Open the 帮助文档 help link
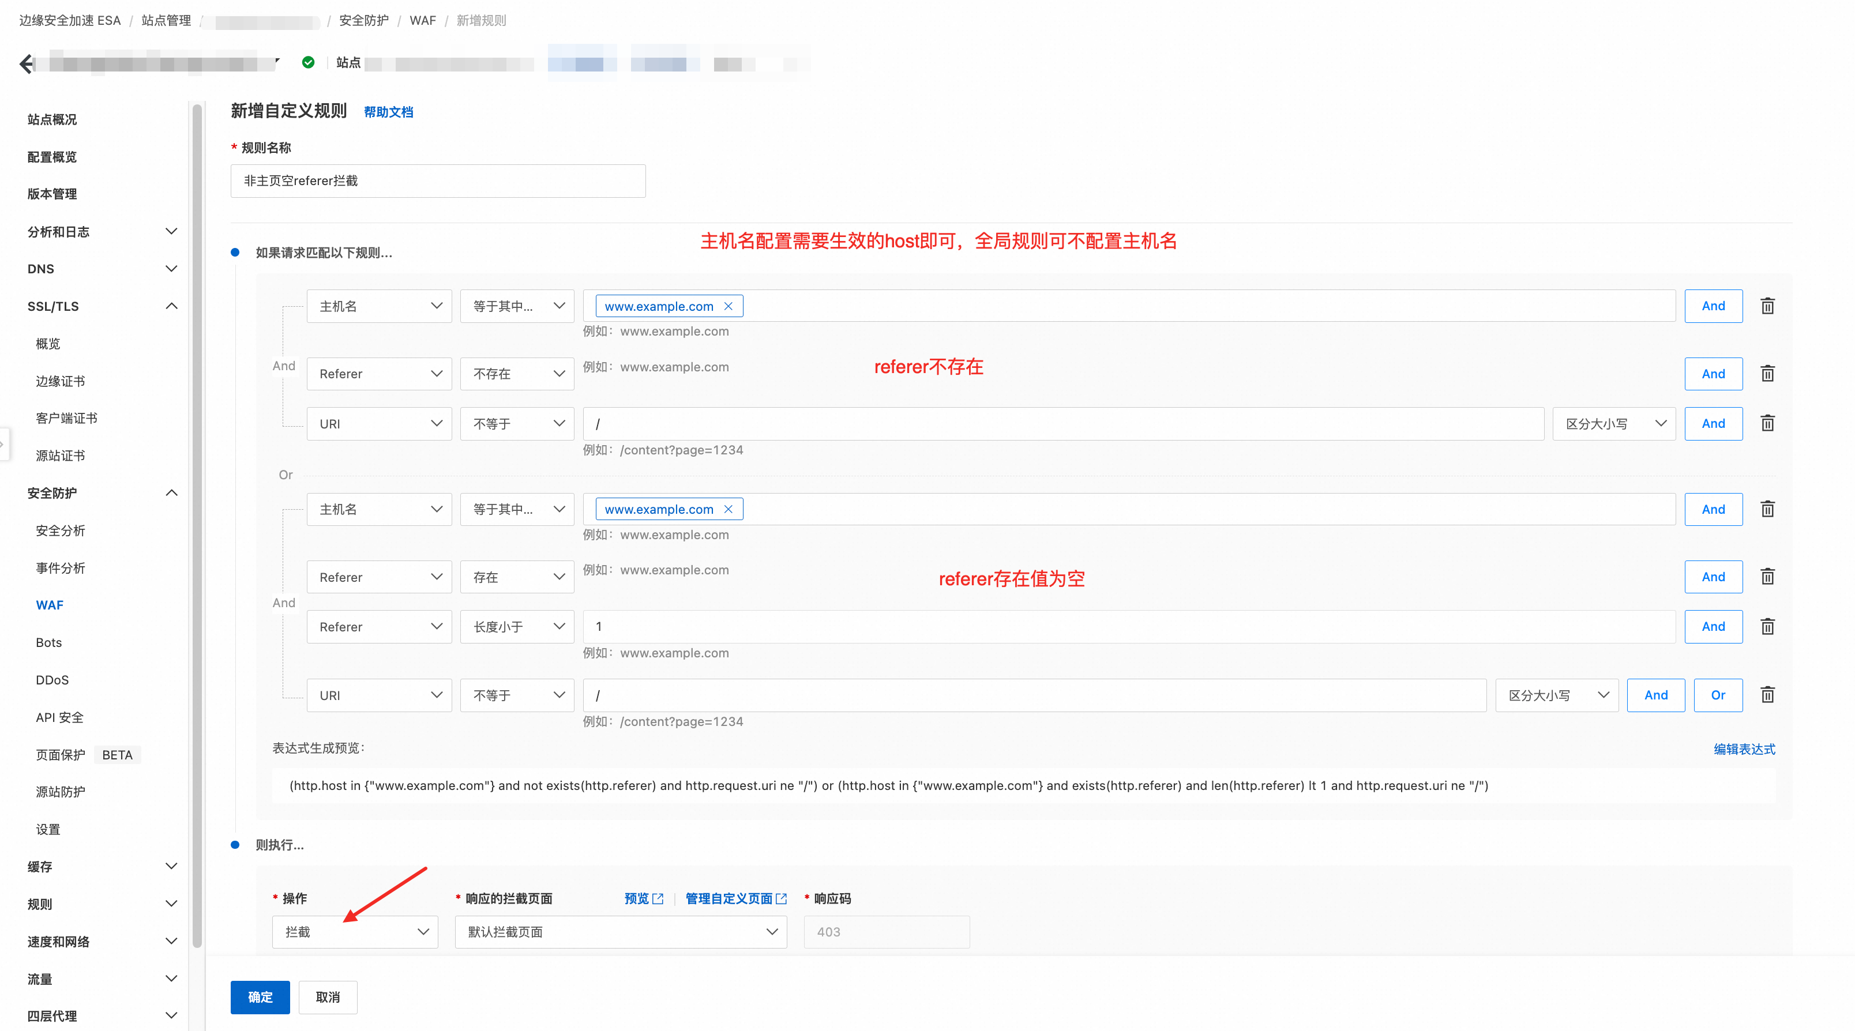The width and height of the screenshot is (1855, 1031). [x=388, y=112]
